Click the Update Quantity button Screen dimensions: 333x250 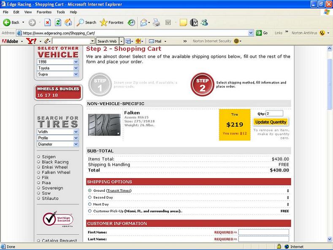coord(271,122)
